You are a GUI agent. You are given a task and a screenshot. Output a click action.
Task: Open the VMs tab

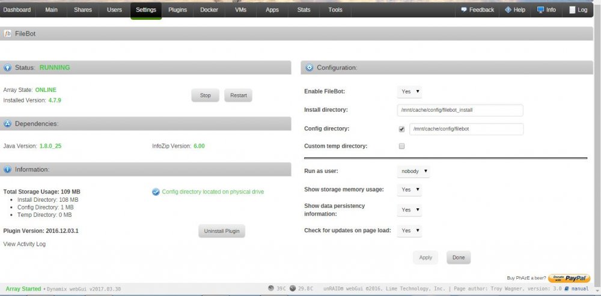tap(241, 10)
